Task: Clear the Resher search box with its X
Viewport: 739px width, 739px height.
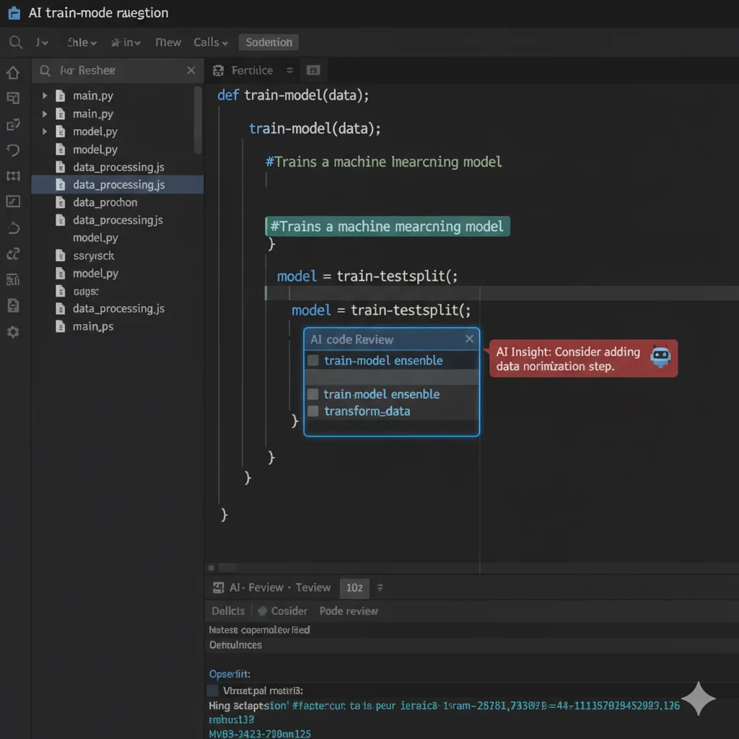Action: pyautogui.click(x=191, y=70)
